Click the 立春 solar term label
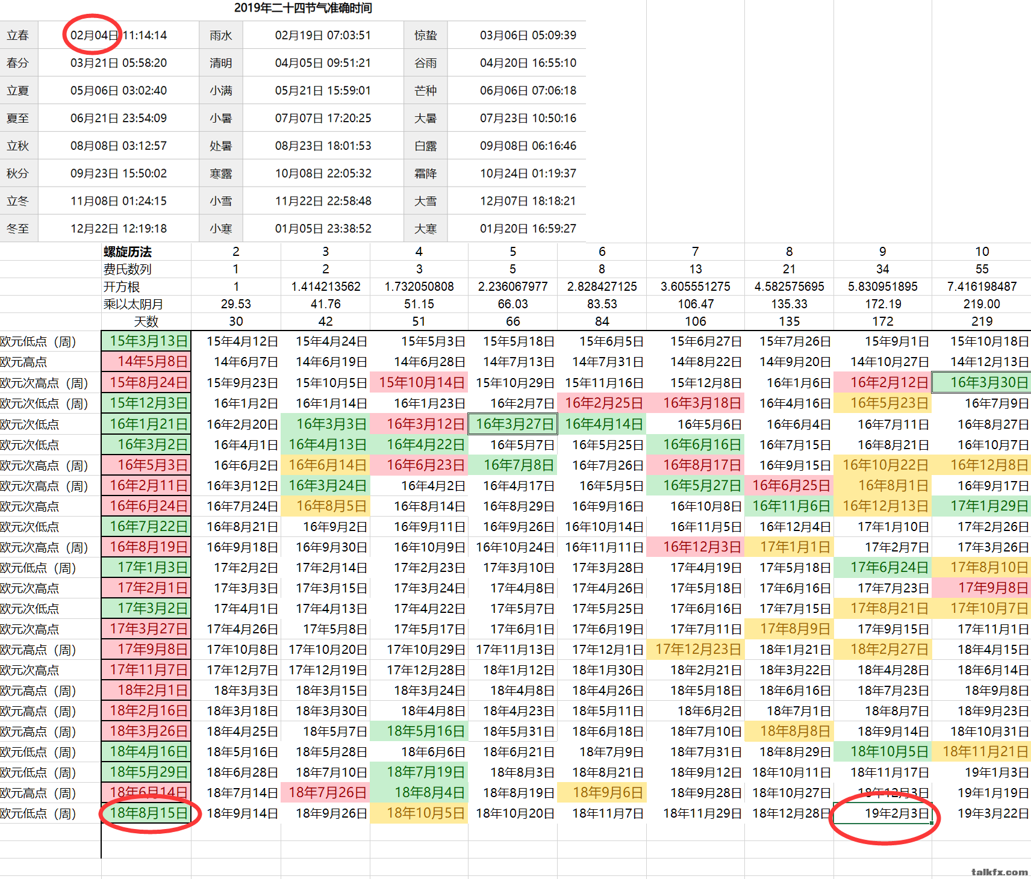Viewport: 1031px width, 879px height. point(18,36)
